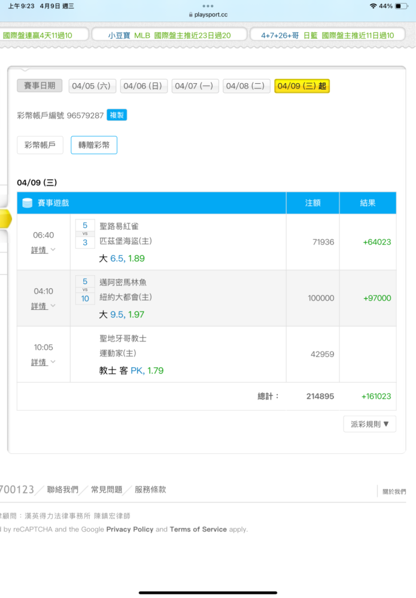Expand 詳情 for the 04:10 game
Image resolution: width=416 pixels, height=598 pixels.
[43, 306]
